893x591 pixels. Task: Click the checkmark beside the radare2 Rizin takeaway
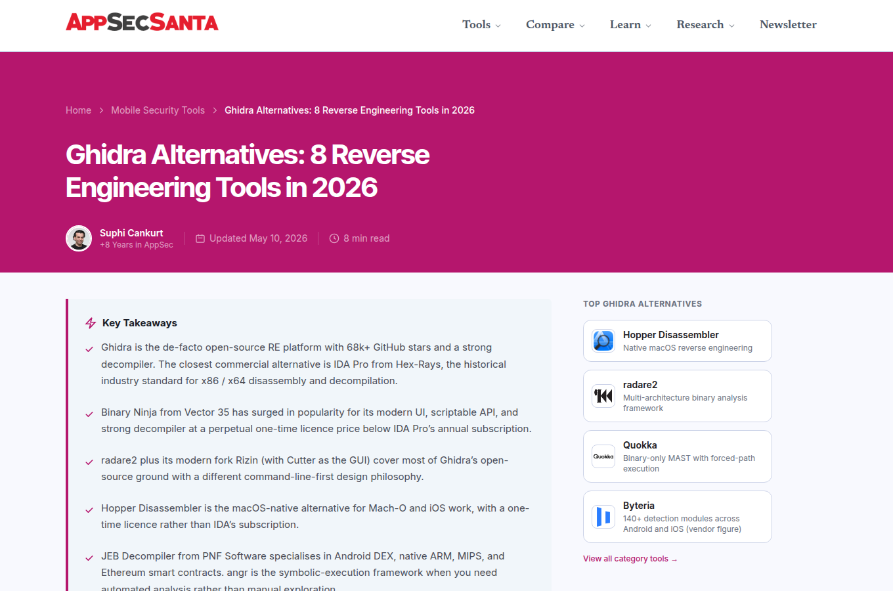click(89, 462)
